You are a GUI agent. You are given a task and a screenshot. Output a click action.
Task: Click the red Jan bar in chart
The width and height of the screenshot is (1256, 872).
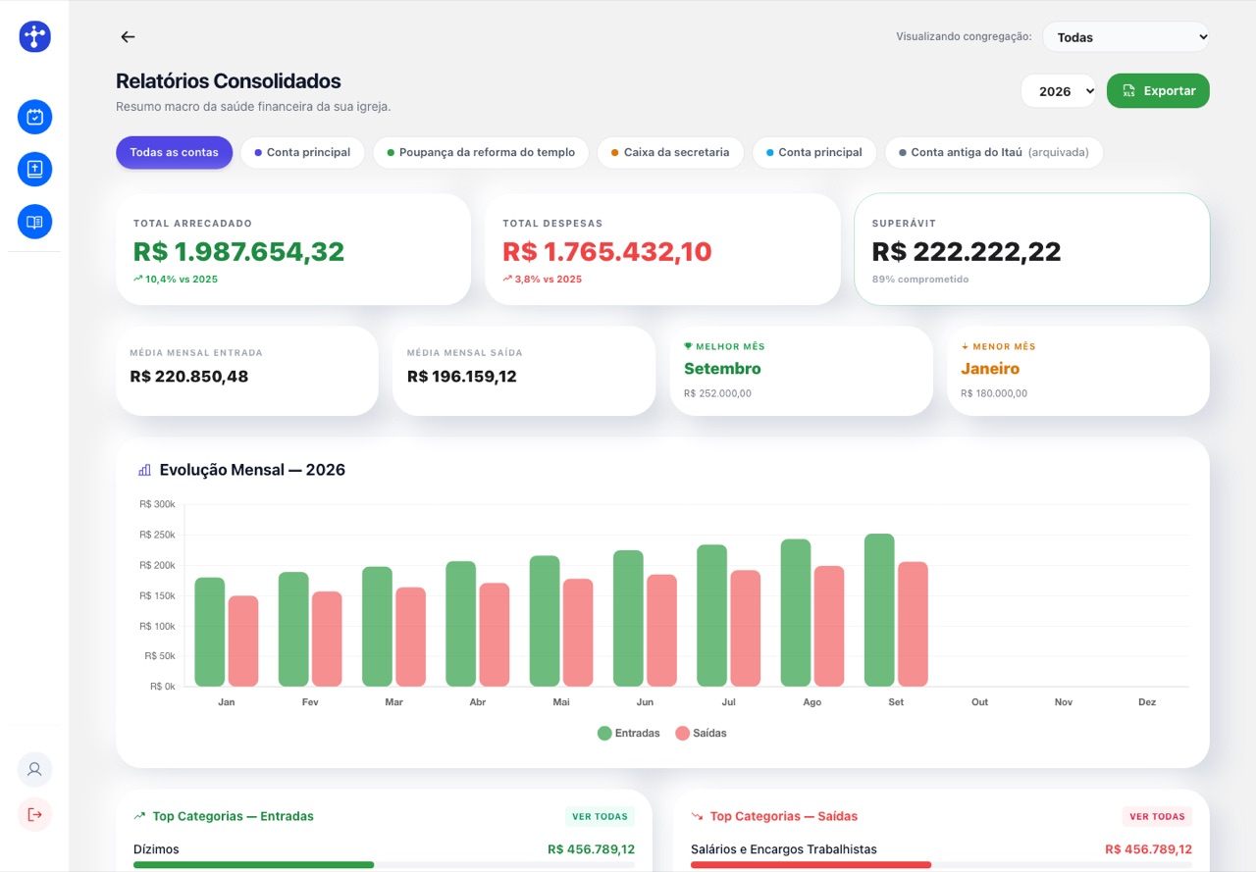click(x=243, y=641)
